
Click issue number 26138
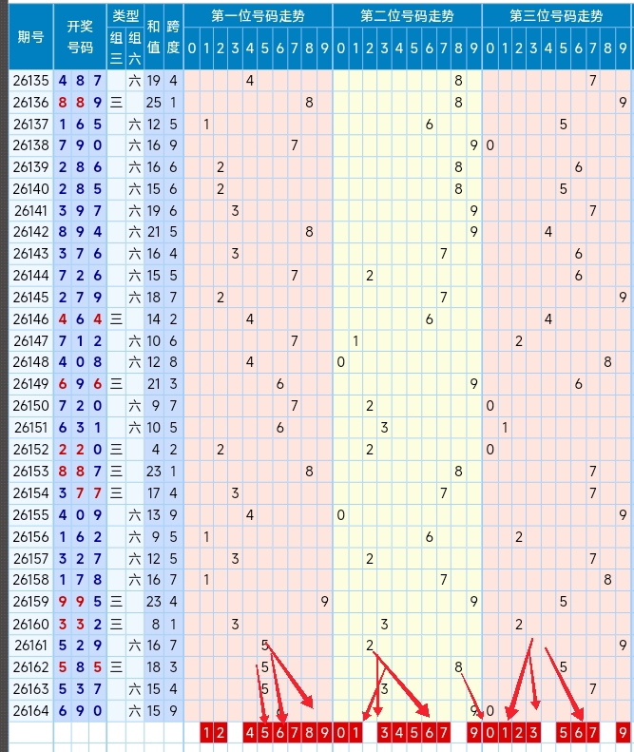click(x=31, y=145)
